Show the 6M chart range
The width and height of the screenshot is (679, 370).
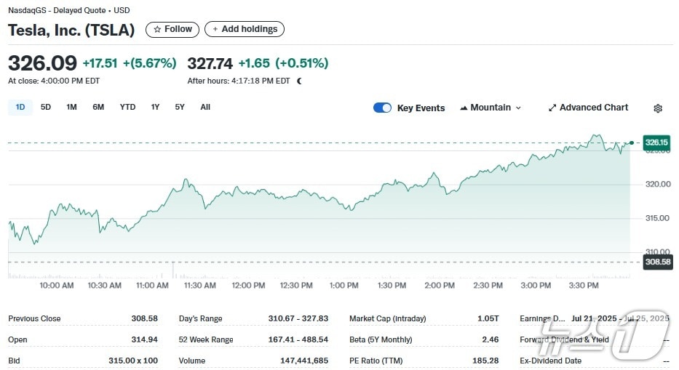(98, 107)
